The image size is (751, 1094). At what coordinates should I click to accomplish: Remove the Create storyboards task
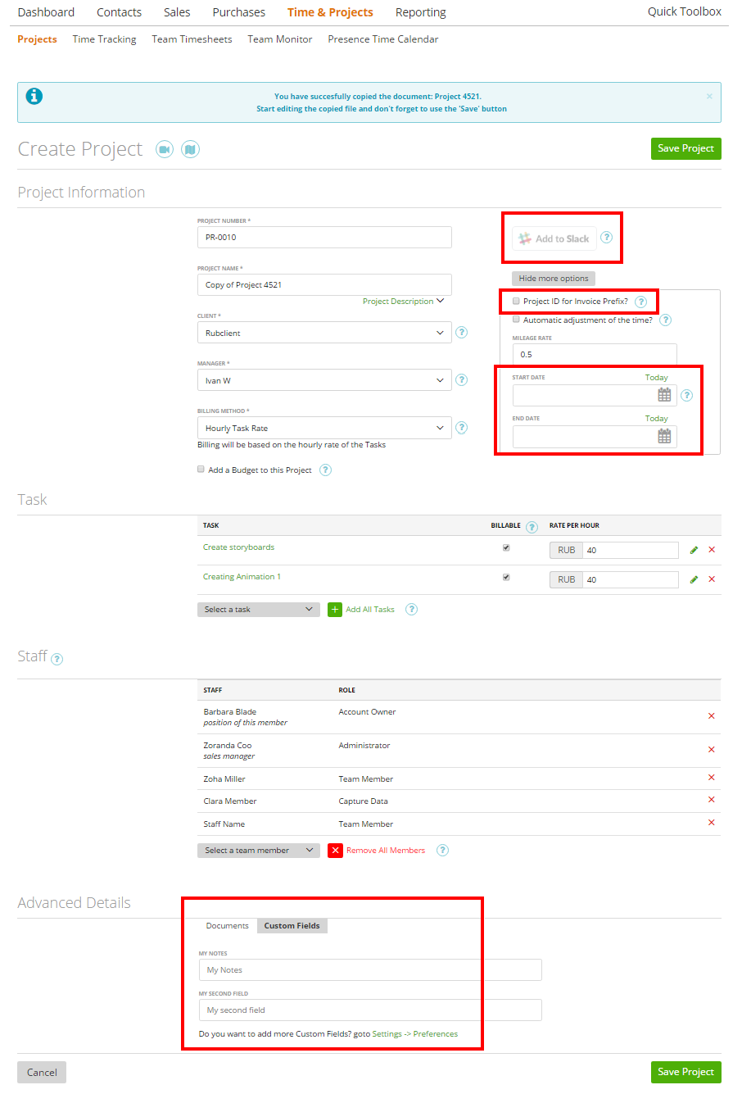point(712,550)
